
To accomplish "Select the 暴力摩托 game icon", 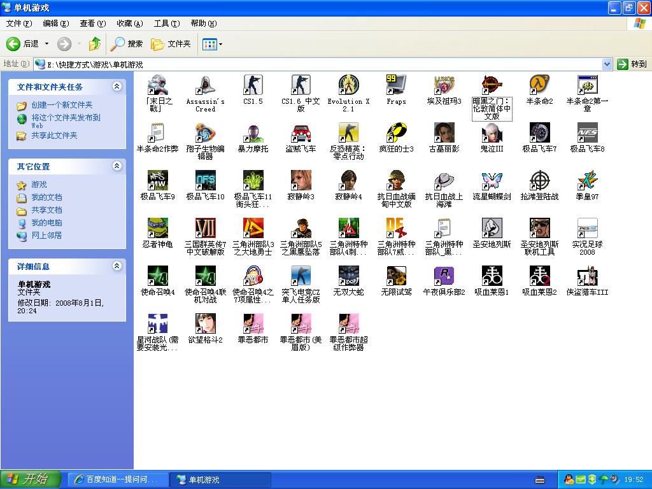I will [253, 133].
